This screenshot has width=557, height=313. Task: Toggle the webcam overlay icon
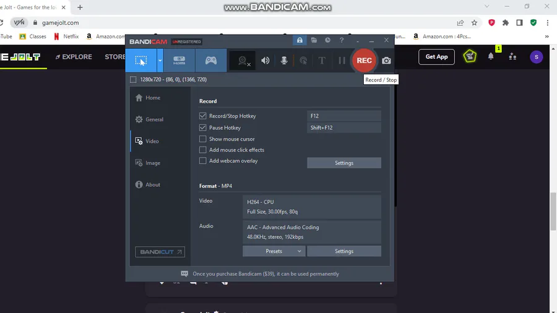(243, 61)
